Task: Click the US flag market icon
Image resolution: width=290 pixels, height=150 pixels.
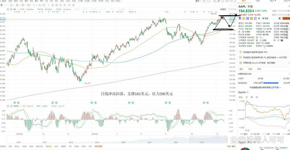Action: pyautogui.click(x=240, y=18)
